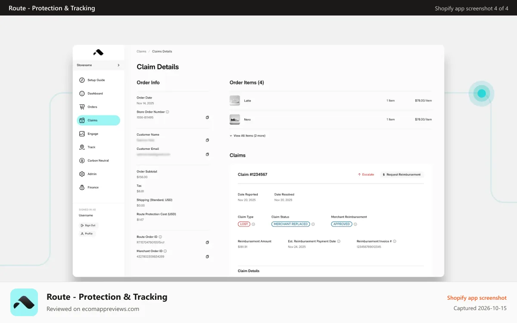
Task: Click Request Reimbursement button
Action: [x=402, y=174]
